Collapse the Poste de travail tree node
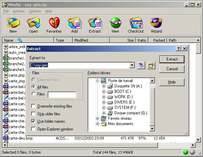The image size is (203, 157). point(98,81)
